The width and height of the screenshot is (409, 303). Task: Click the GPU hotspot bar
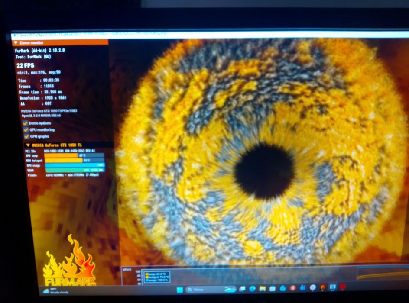pyautogui.click(x=75, y=160)
